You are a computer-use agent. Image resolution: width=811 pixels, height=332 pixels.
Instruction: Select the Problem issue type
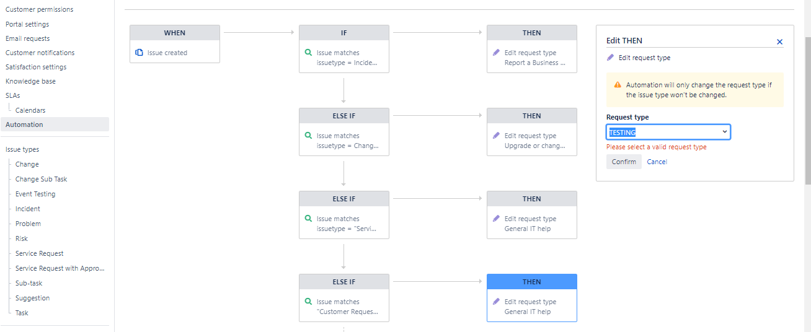tap(28, 224)
